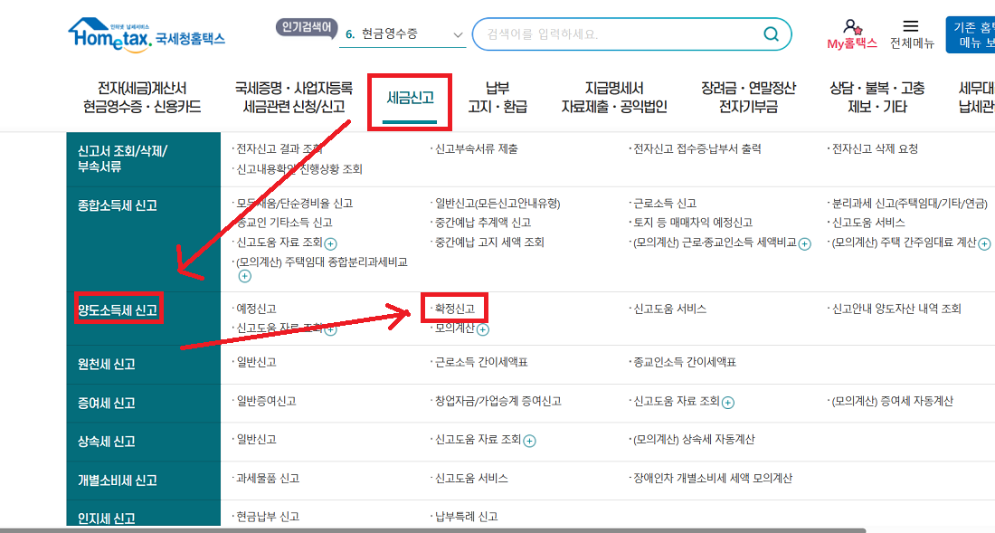Open 근로소득 간이세액표
995x533 pixels.
coord(481,362)
